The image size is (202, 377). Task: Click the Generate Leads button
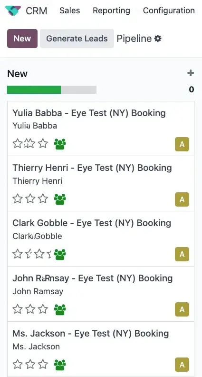point(77,39)
